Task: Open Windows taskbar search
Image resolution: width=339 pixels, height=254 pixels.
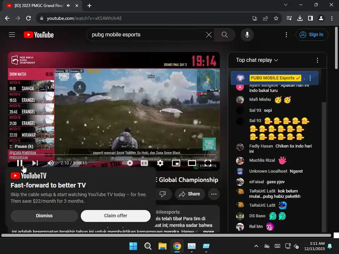Action: (148, 246)
